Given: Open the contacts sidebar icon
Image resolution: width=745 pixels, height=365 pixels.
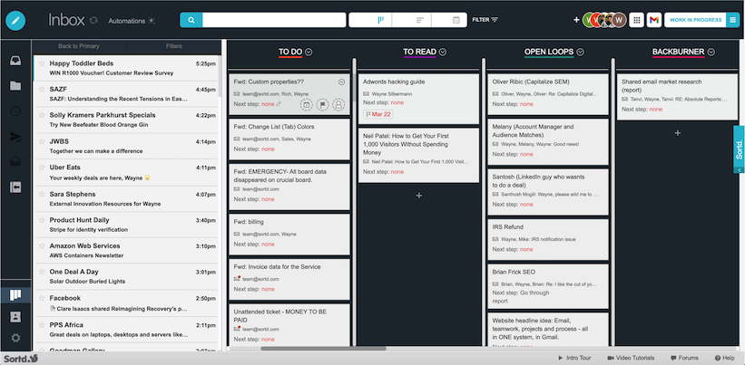Looking at the screenshot, I should [15, 317].
